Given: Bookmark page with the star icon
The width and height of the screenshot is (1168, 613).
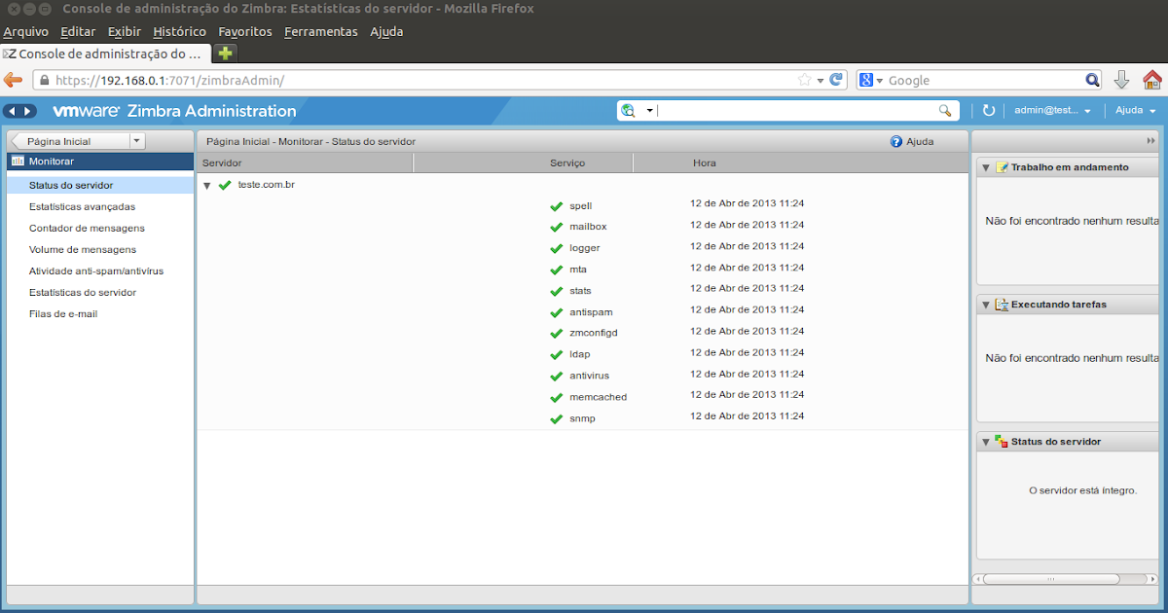Looking at the screenshot, I should tap(805, 80).
